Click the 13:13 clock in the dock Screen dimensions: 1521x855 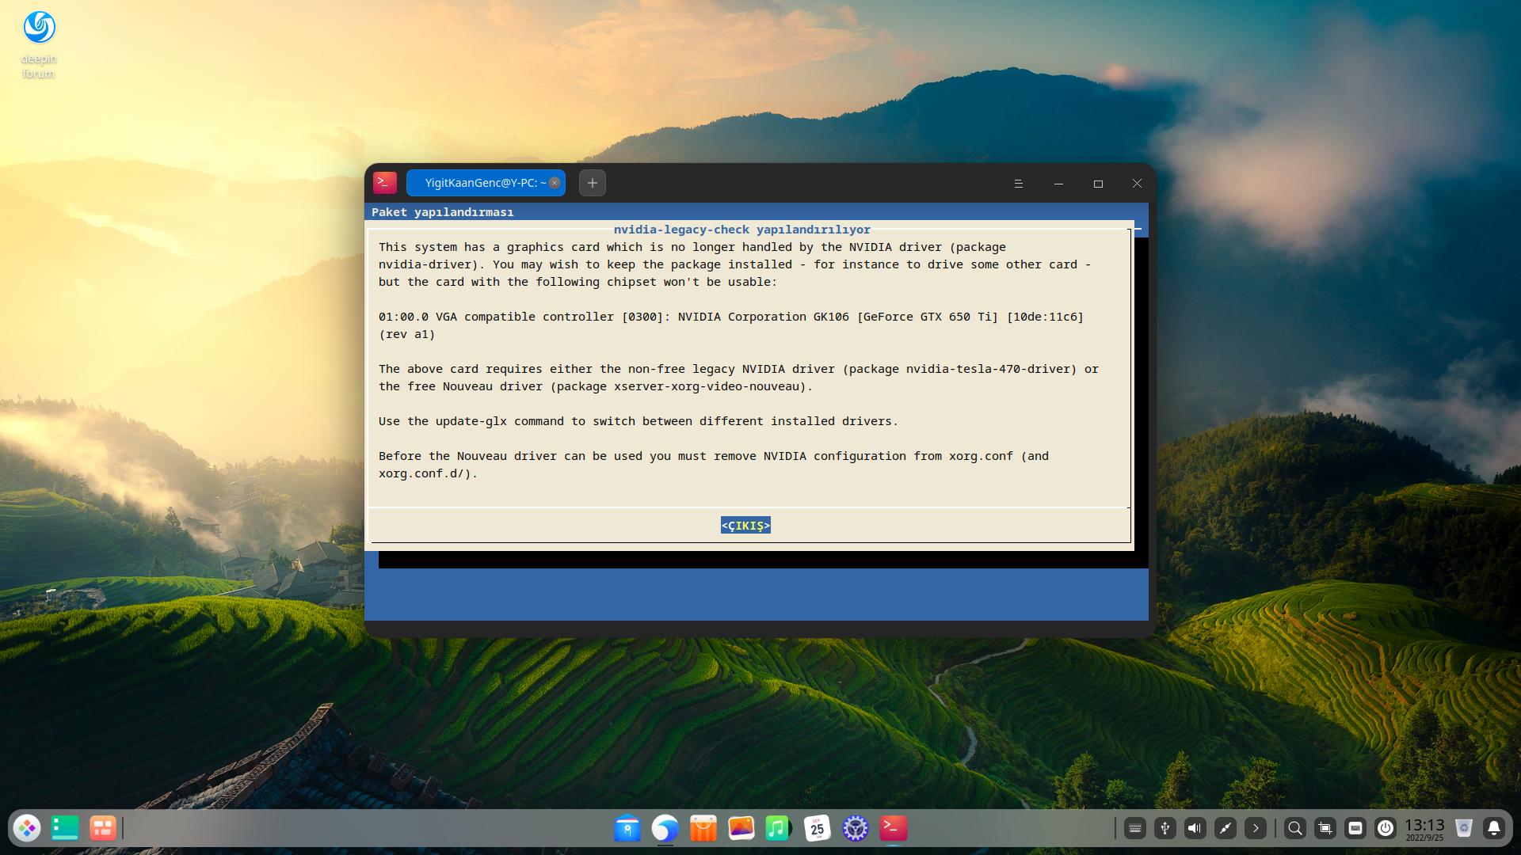(1424, 829)
